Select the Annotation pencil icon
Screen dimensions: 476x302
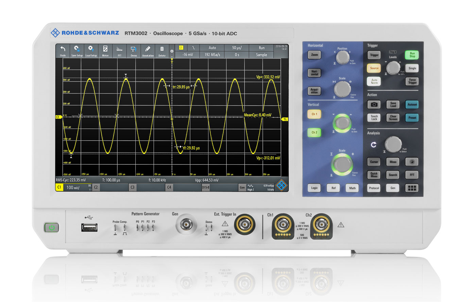[148, 51]
